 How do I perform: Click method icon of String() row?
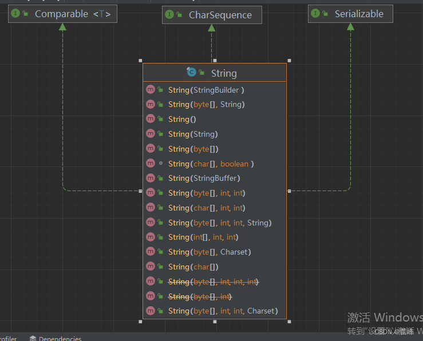[151, 118]
